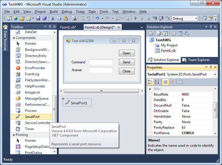The height and width of the screenshot is (165, 222).
Task: Click the Undo arrow icon
Action: click(x=97, y=18)
